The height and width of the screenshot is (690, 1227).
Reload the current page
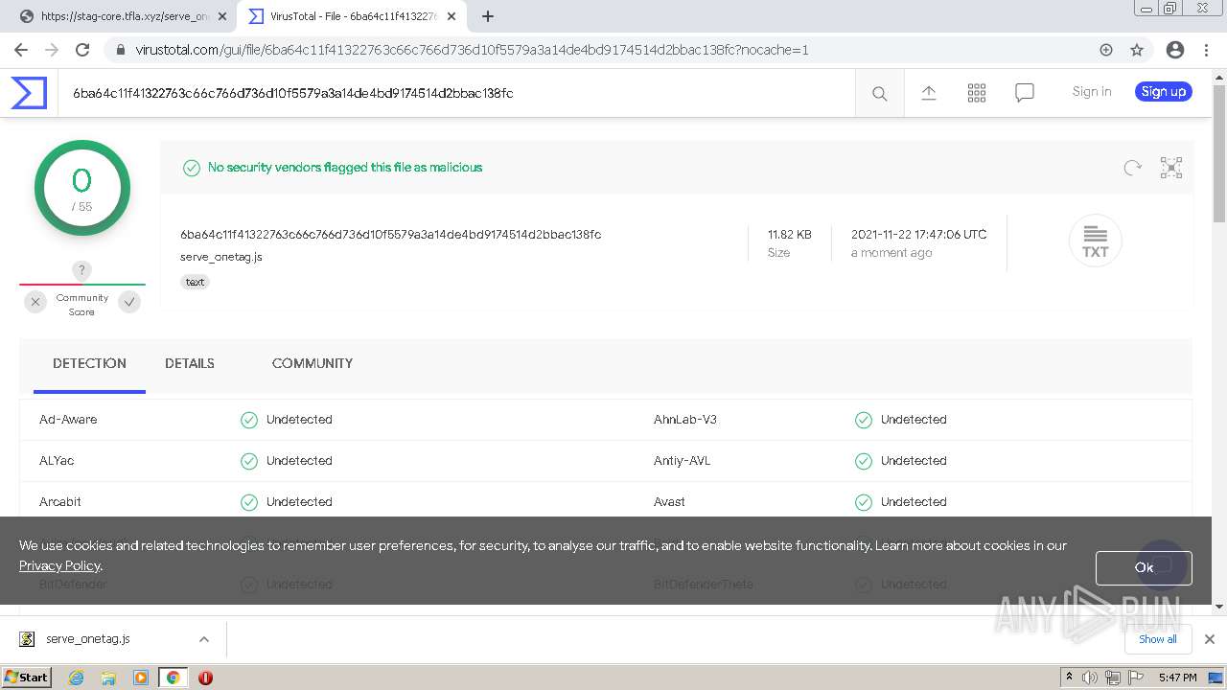pos(82,50)
